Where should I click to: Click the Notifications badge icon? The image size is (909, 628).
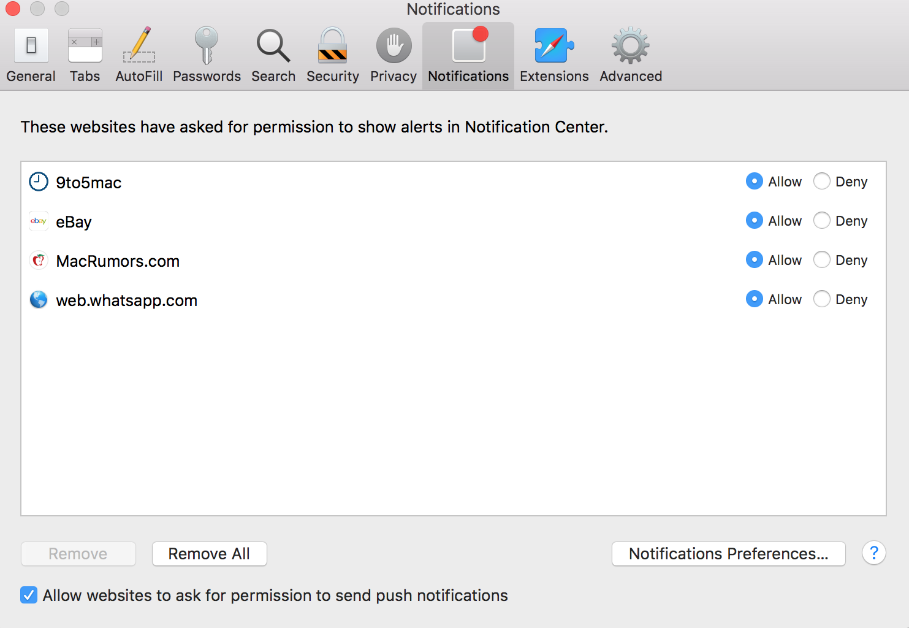point(470,45)
